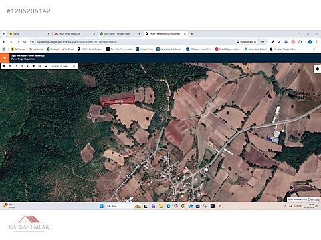Click the red highlighted parcel on the map

click(x=118, y=101)
